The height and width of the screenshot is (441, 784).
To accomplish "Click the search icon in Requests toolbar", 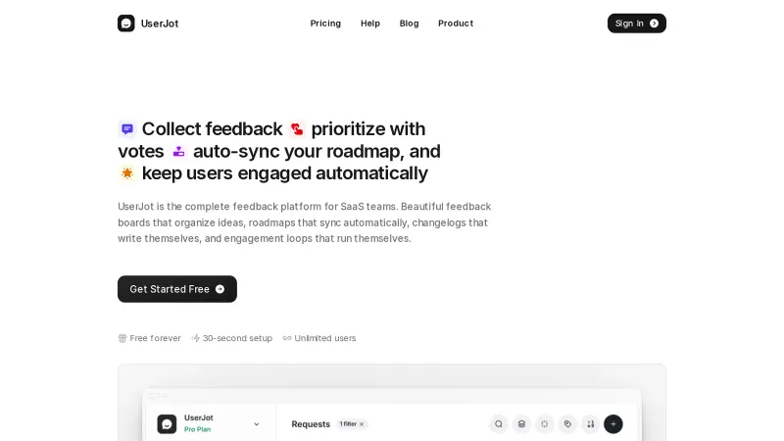I will coord(499,424).
